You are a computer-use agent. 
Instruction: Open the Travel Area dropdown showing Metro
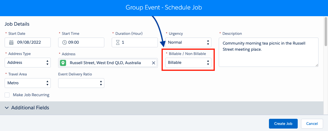click(28, 83)
